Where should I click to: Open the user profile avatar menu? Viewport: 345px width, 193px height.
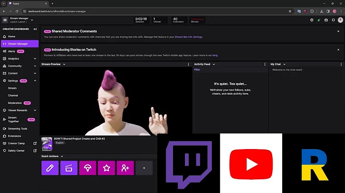click(x=340, y=20)
